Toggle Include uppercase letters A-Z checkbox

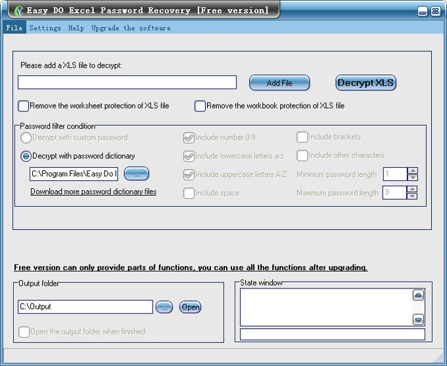tap(189, 174)
